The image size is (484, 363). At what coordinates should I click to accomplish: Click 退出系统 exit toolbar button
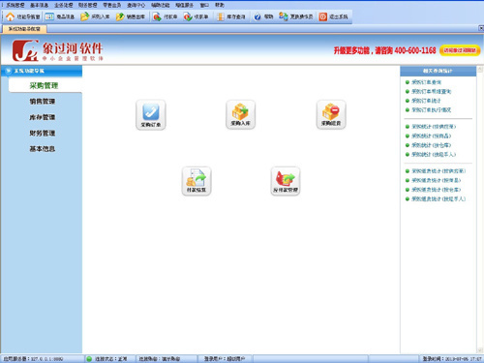click(x=334, y=16)
